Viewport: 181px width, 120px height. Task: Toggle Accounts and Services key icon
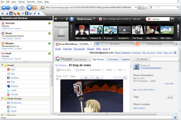pos(27,13)
